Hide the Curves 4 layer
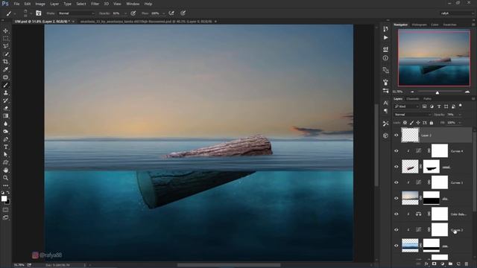Image resolution: width=477 pixels, height=268 pixels. [x=396, y=151]
